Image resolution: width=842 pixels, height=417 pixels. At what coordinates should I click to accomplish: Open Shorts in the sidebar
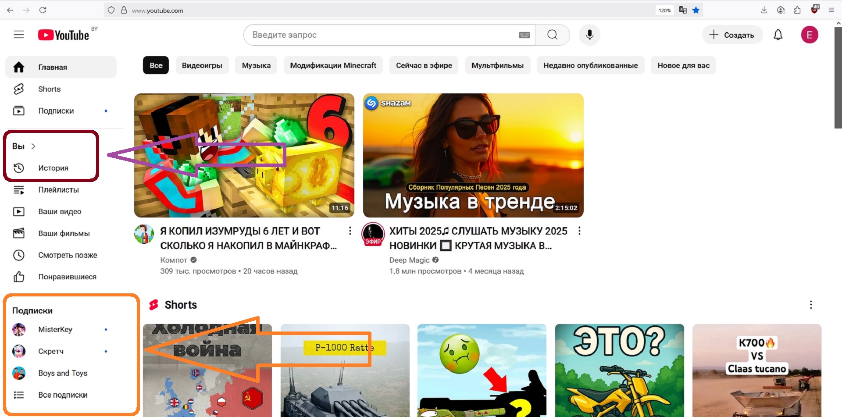tap(61, 89)
